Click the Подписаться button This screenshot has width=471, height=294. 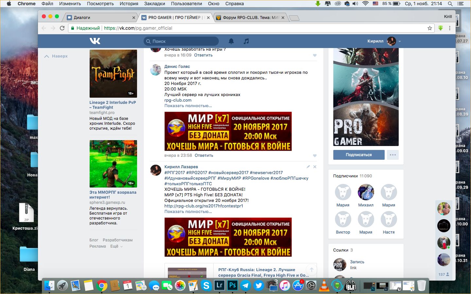(359, 155)
